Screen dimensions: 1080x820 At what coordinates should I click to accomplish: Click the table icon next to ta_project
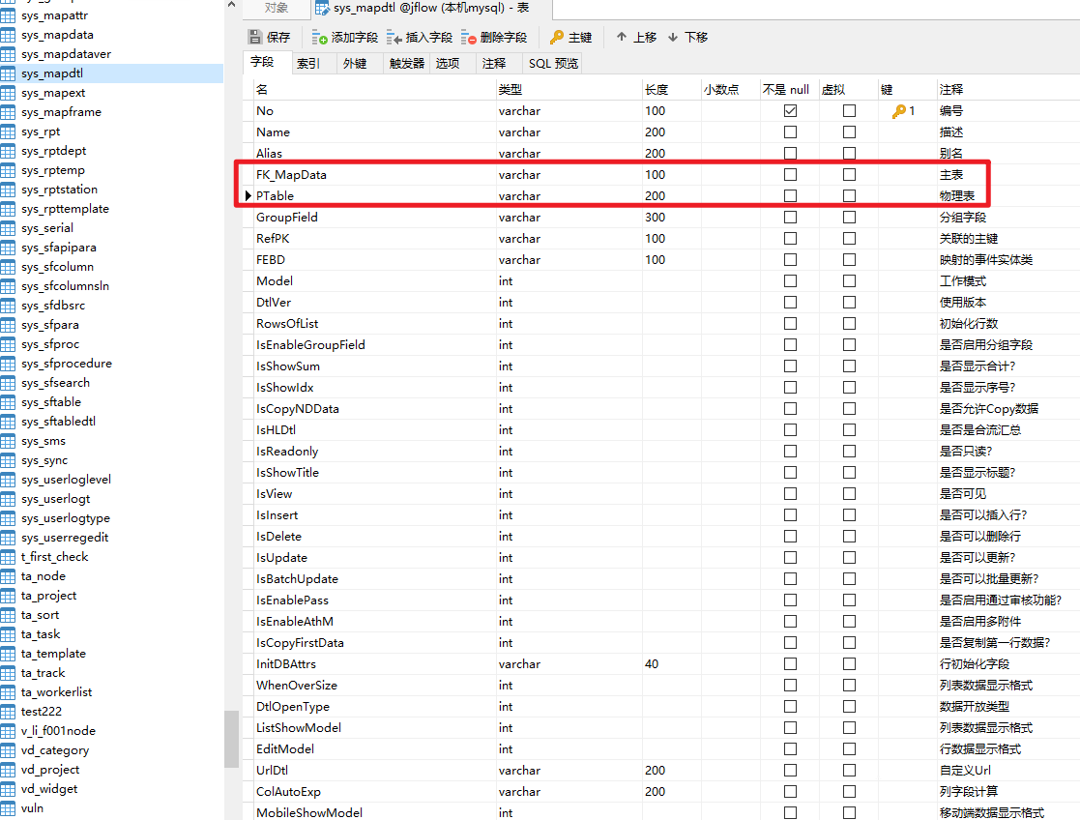coord(8,596)
